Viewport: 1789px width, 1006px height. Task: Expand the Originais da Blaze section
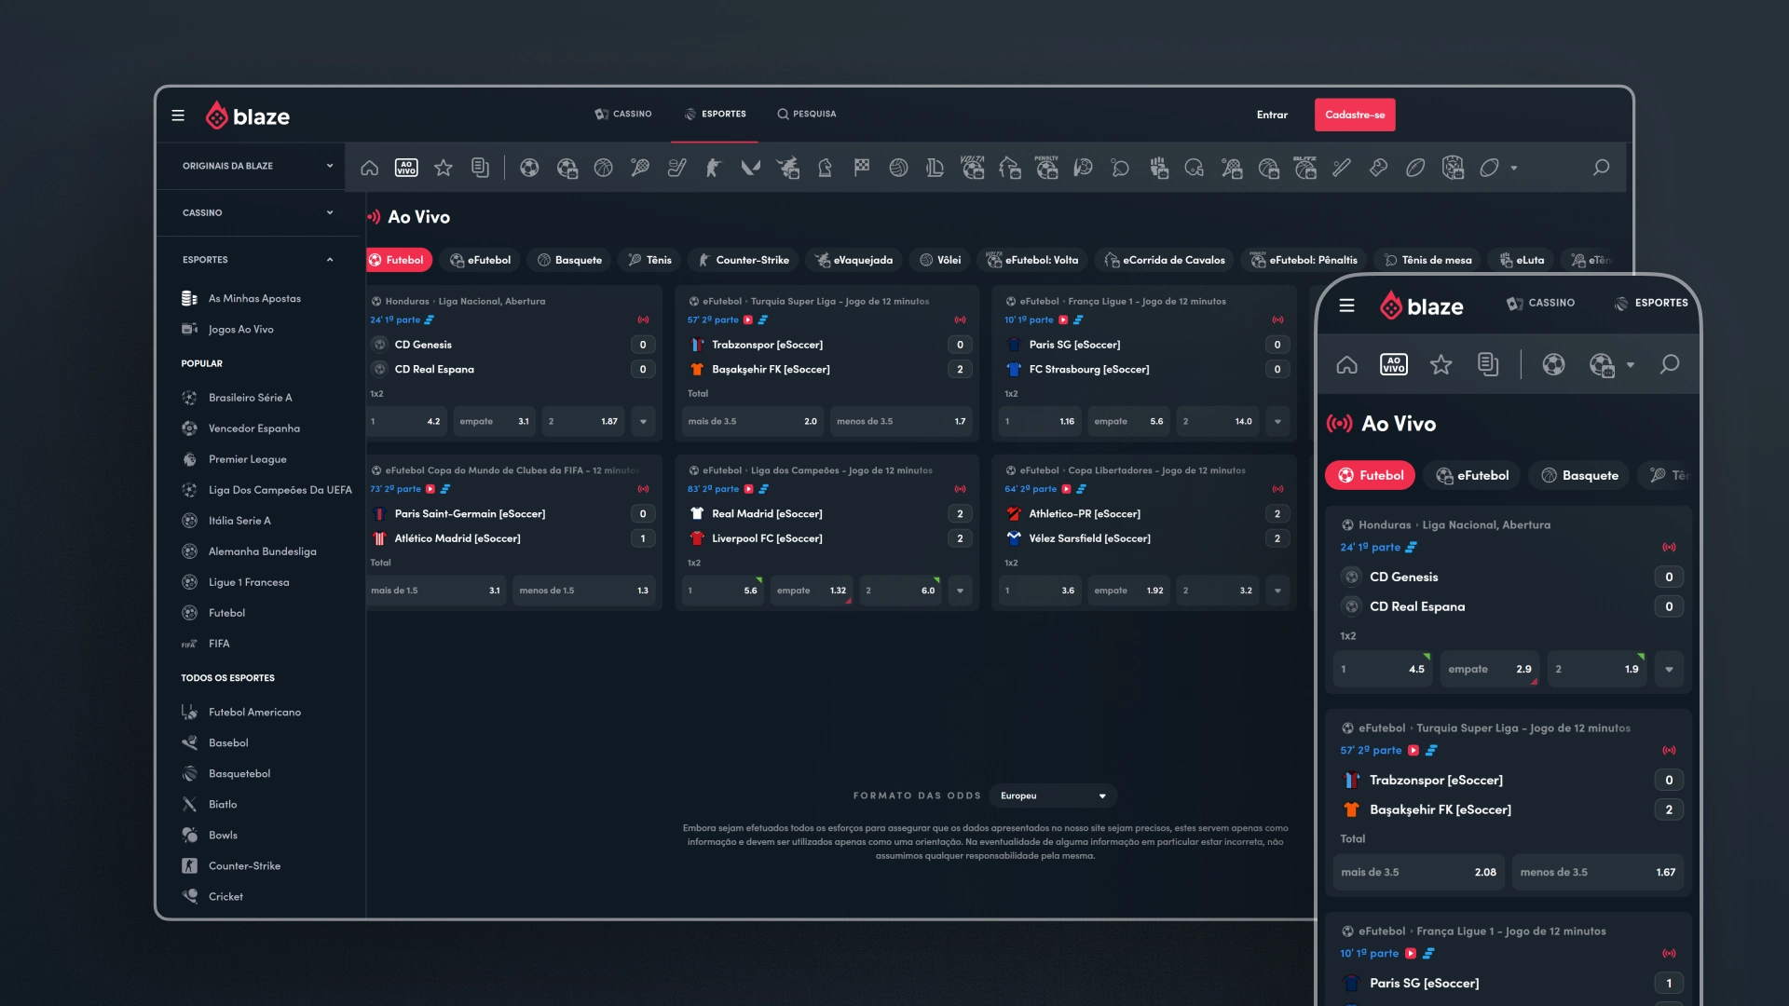(256, 166)
